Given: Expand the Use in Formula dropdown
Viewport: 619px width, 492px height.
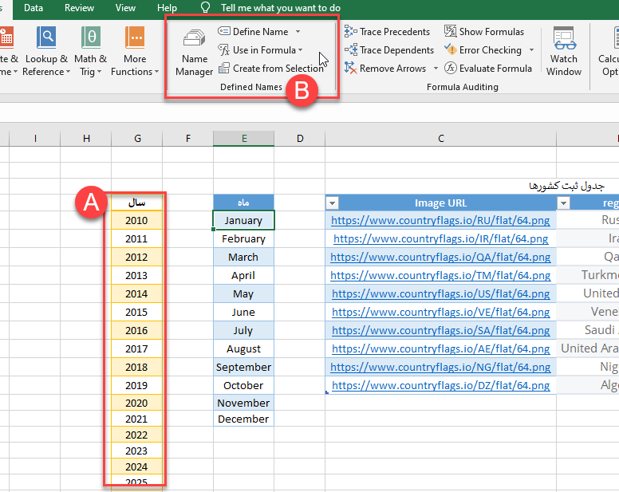Looking at the screenshot, I should click(x=301, y=50).
